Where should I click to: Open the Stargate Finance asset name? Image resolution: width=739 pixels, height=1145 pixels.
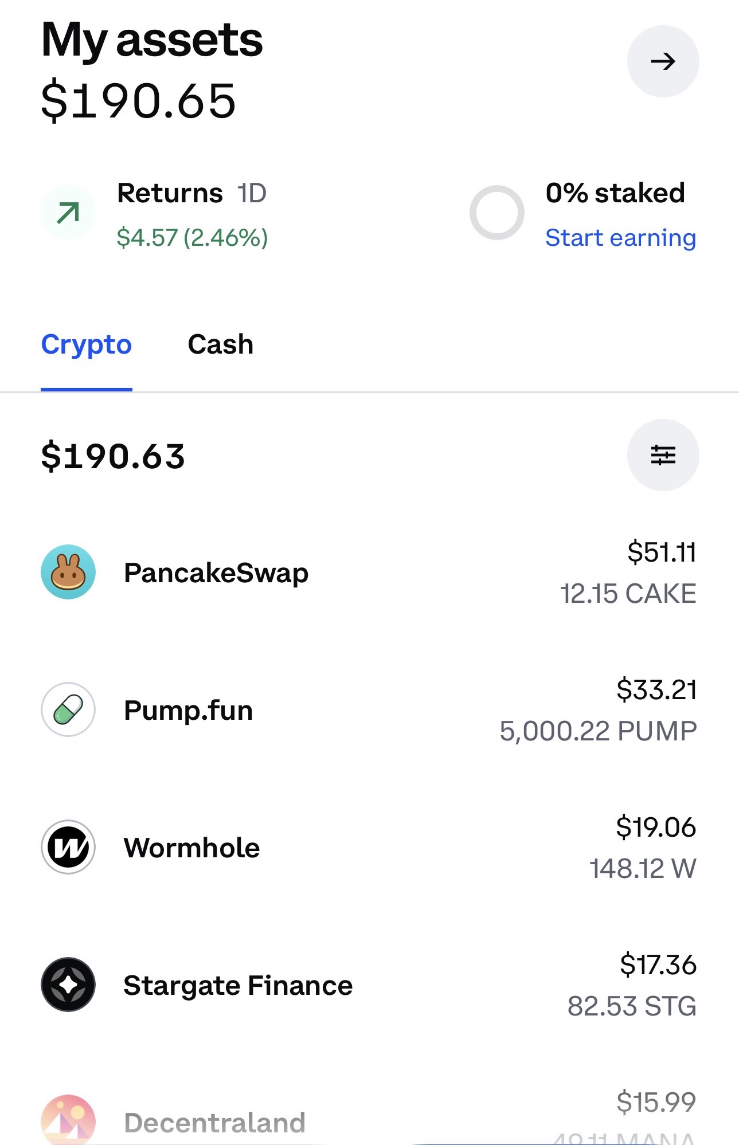coord(238,986)
